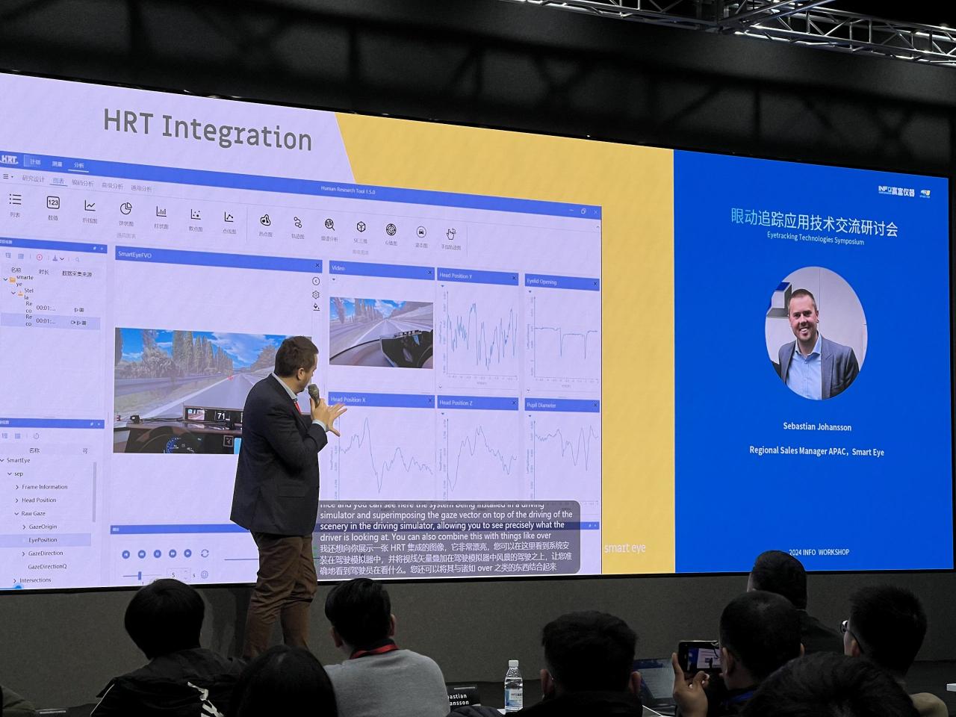The width and height of the screenshot is (956, 717).
Task: Close the Video panel
Action: tap(429, 273)
